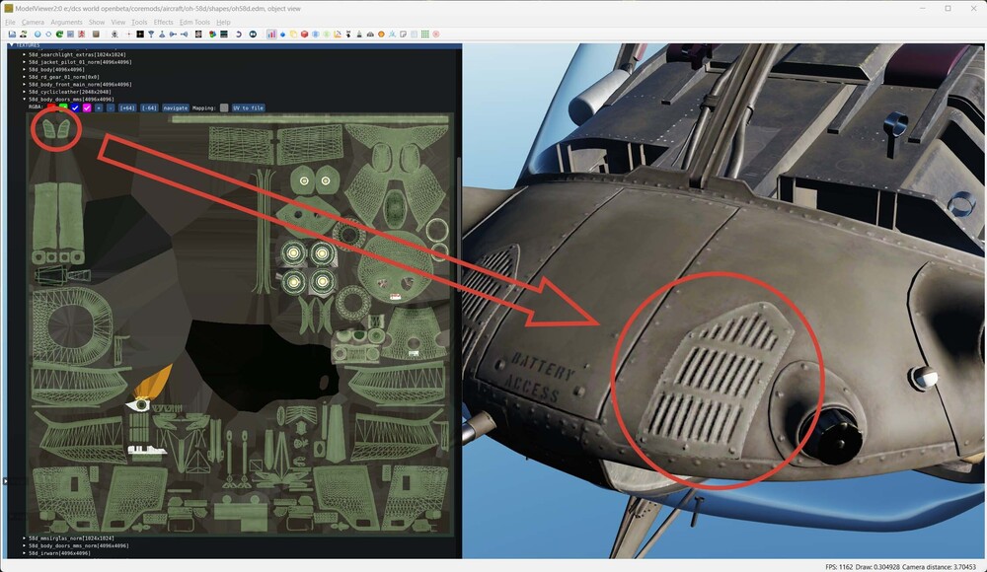Select the green circular refresh toolbar icon
The image size is (987, 572).
tap(59, 34)
